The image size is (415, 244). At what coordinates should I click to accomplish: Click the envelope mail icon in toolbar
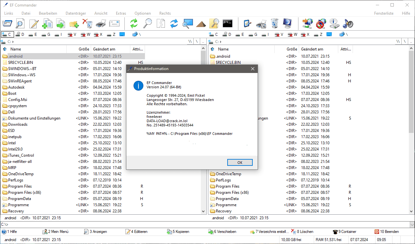[114, 23]
